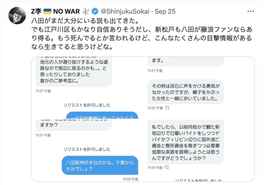Click the Ukraine flag emoji in name
The height and width of the screenshot is (185, 264).
47,11
